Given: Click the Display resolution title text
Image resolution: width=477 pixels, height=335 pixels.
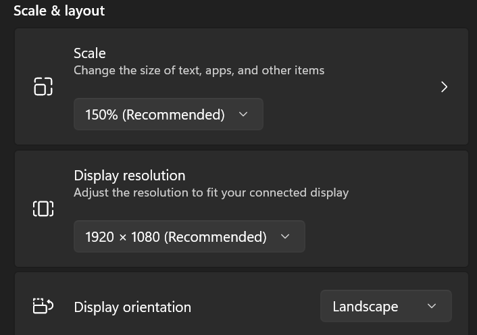Looking at the screenshot, I should point(130,176).
